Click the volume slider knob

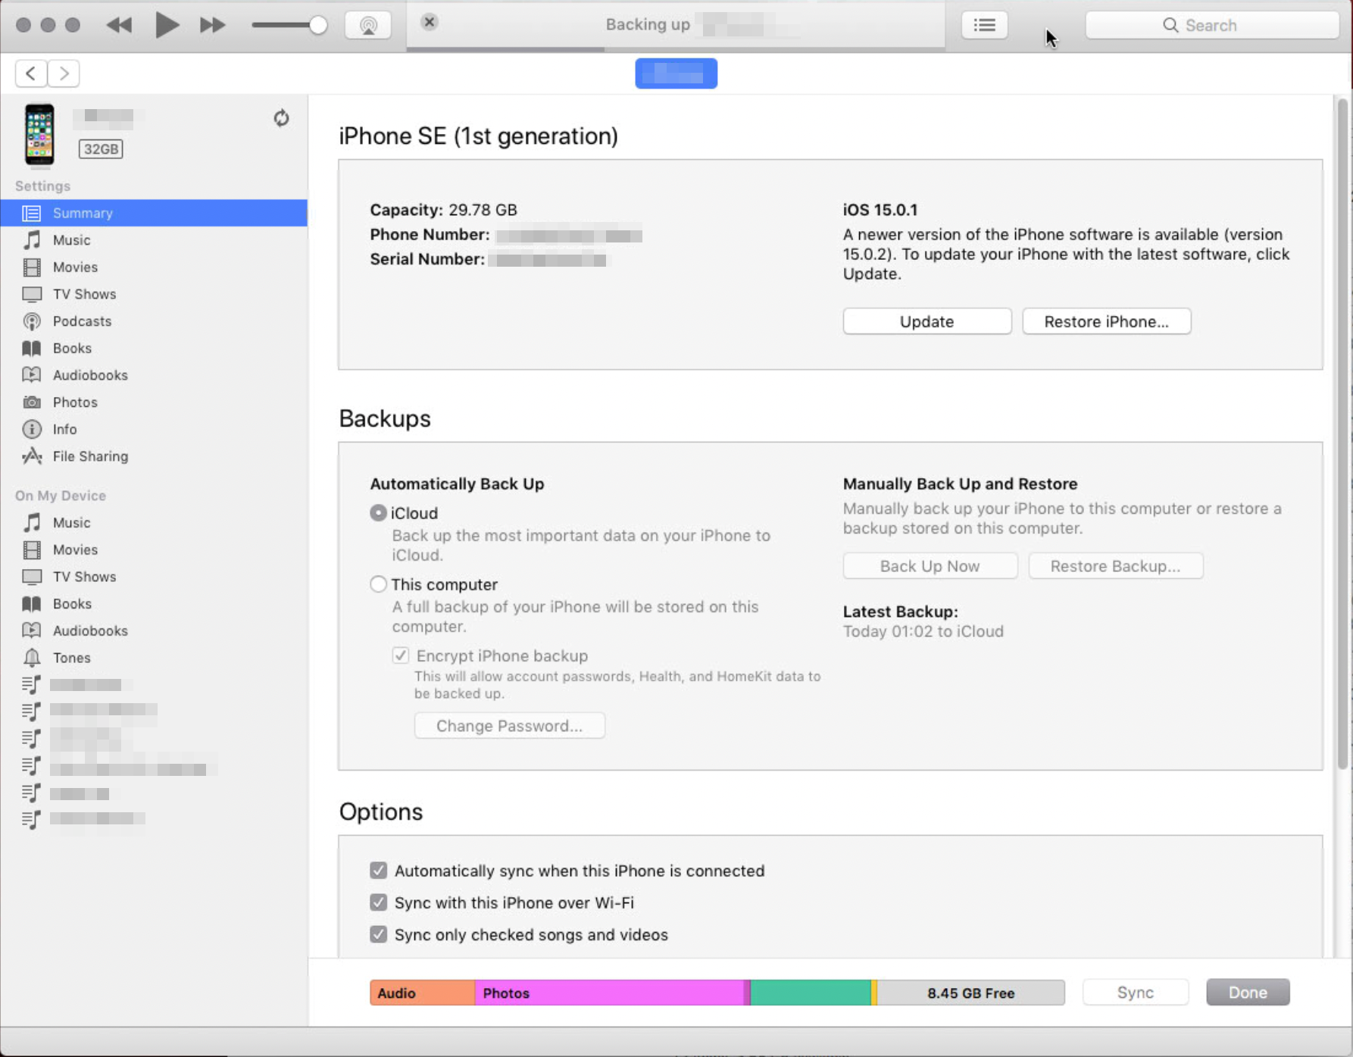tap(318, 25)
